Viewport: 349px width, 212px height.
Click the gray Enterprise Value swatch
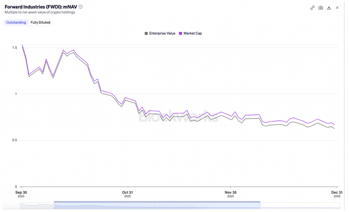pyautogui.click(x=146, y=33)
